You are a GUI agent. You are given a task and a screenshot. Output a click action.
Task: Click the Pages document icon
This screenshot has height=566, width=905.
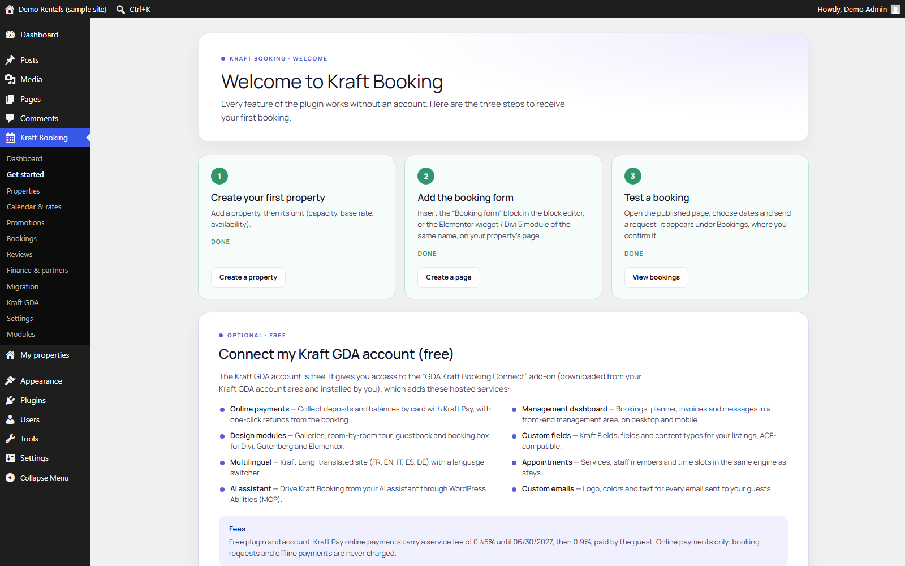pos(10,99)
